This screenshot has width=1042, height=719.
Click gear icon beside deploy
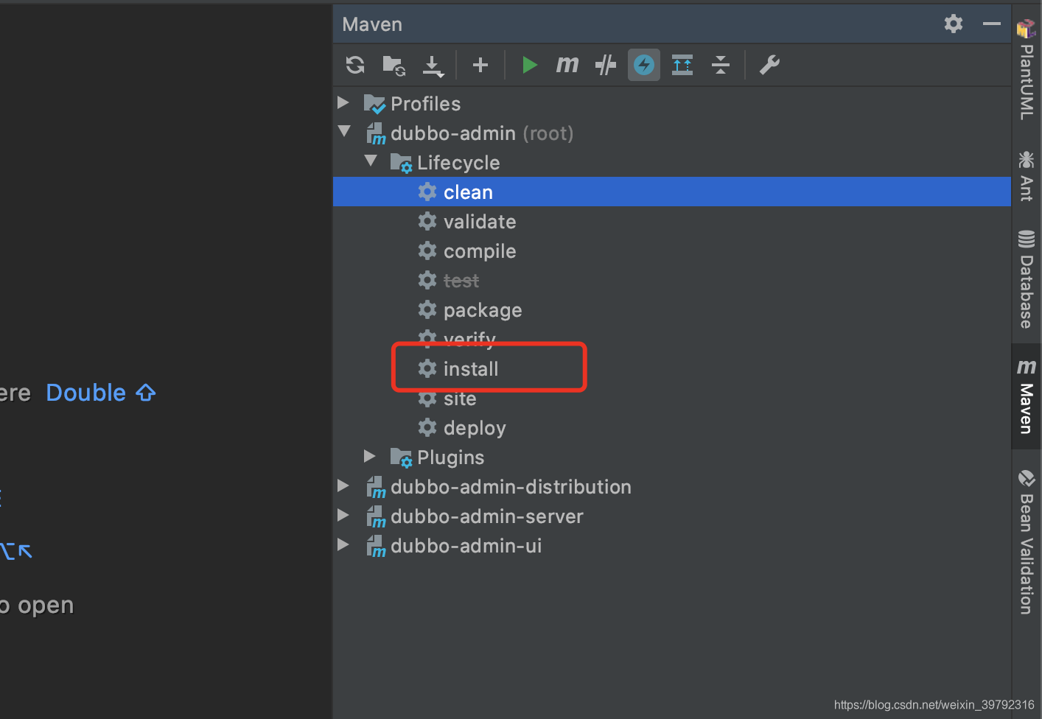pos(427,427)
